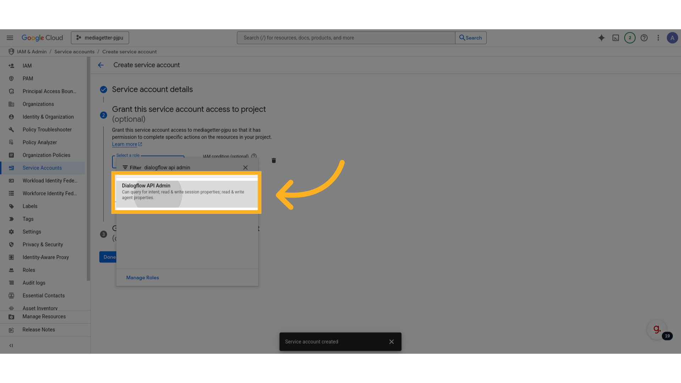Dismiss the Service account created toast
This screenshot has height=383, width=681.
coord(392,342)
